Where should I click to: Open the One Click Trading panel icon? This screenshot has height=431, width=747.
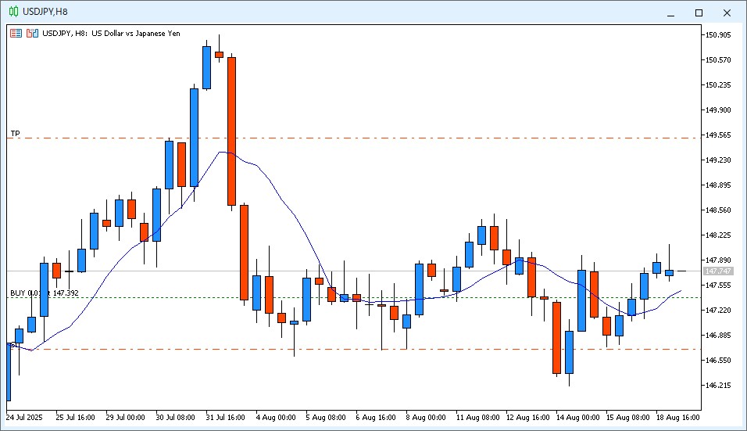coord(16,34)
